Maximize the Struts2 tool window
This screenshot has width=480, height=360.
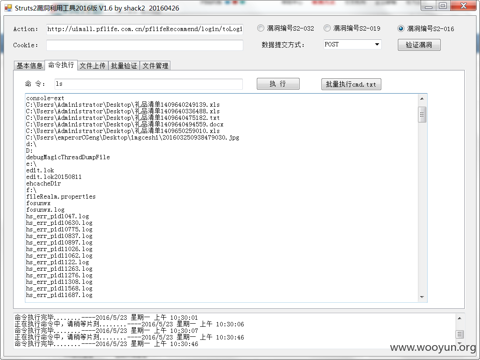click(x=442, y=6)
